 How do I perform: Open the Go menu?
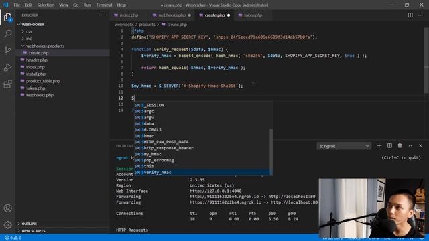76,5
